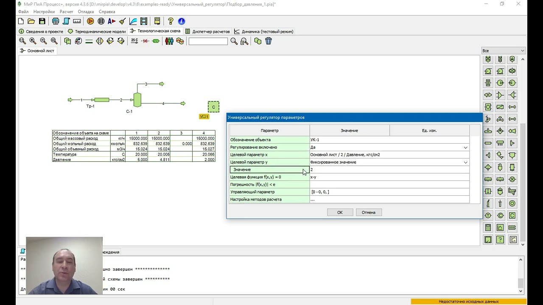This screenshot has width=543, height=305.
Task: Click the 25 C stream temperature icon
Action: click(134, 41)
